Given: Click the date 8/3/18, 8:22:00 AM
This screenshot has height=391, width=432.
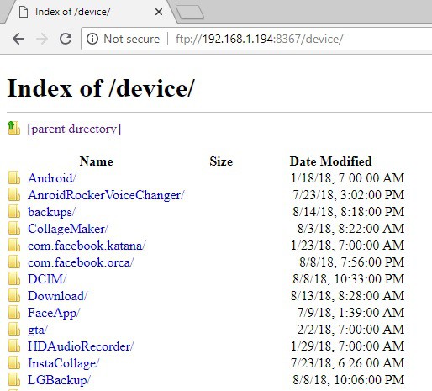Looking at the screenshot, I should (350, 229).
